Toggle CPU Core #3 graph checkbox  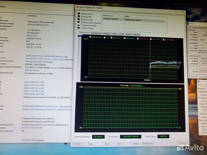coord(138,38)
